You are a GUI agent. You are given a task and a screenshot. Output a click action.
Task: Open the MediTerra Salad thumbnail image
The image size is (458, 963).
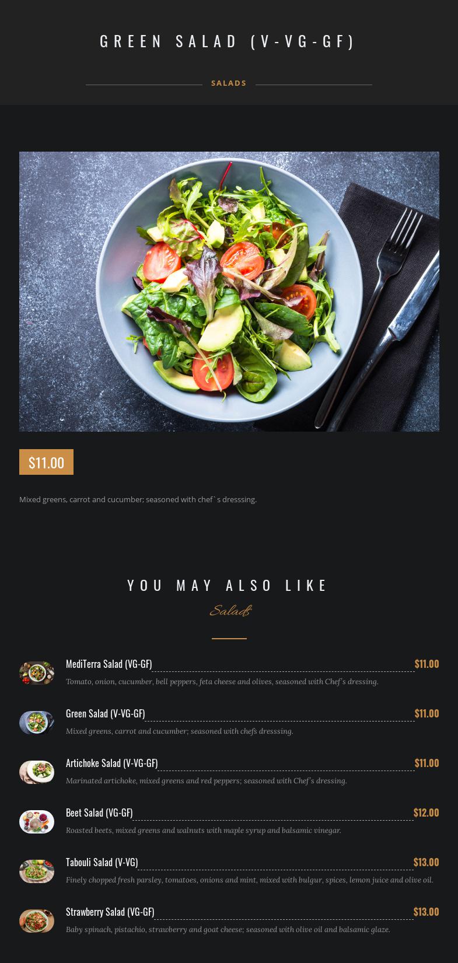point(37,673)
